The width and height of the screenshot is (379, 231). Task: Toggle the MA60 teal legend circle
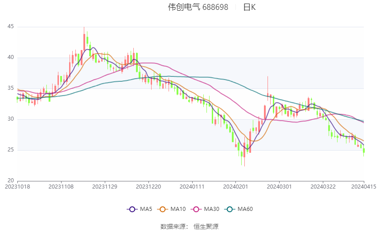[x=230, y=209]
